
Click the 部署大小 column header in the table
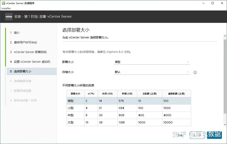[75, 94]
